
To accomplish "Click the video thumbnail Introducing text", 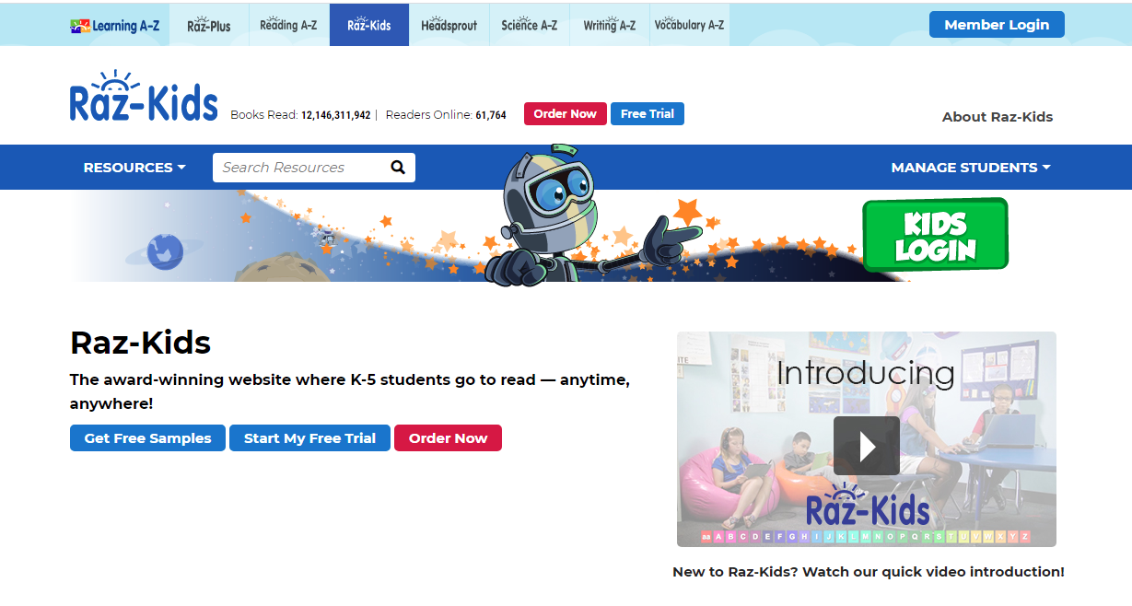I will [x=866, y=373].
